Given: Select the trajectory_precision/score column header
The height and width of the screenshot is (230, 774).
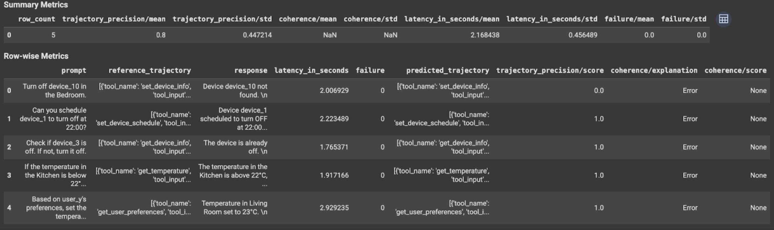Looking at the screenshot, I should (x=550, y=70).
